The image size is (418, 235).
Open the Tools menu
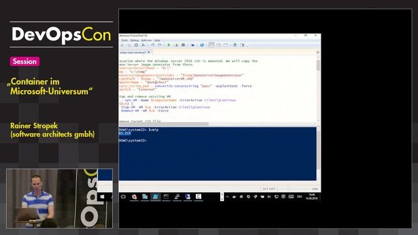pos(125,40)
